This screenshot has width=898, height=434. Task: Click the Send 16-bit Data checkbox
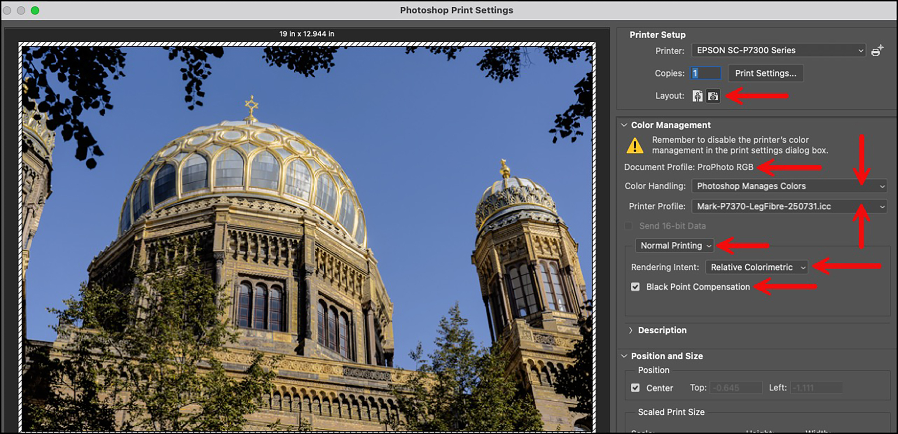tap(629, 226)
